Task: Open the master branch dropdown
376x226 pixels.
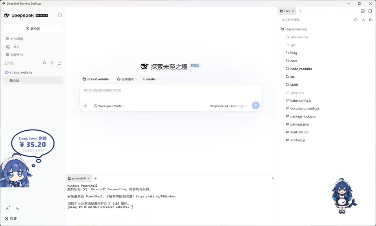Action: (151, 79)
